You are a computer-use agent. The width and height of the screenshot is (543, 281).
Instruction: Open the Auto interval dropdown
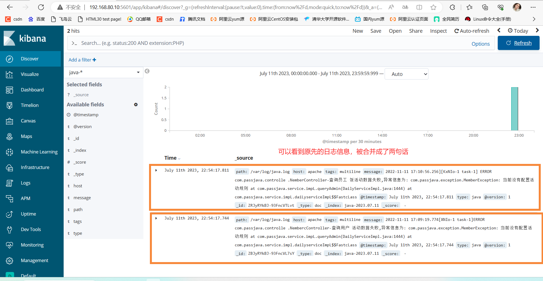pos(406,74)
